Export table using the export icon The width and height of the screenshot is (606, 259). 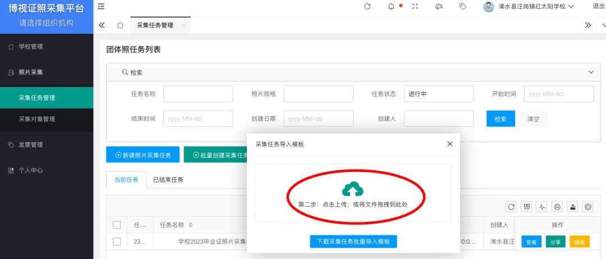573,207
